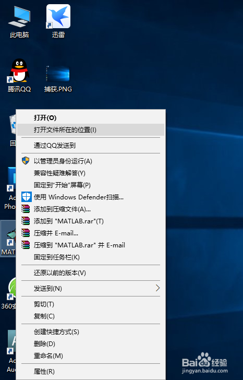This screenshot has width=243, height=380.
Task: Choose 通过QQ发送到
Action: pos(91,146)
